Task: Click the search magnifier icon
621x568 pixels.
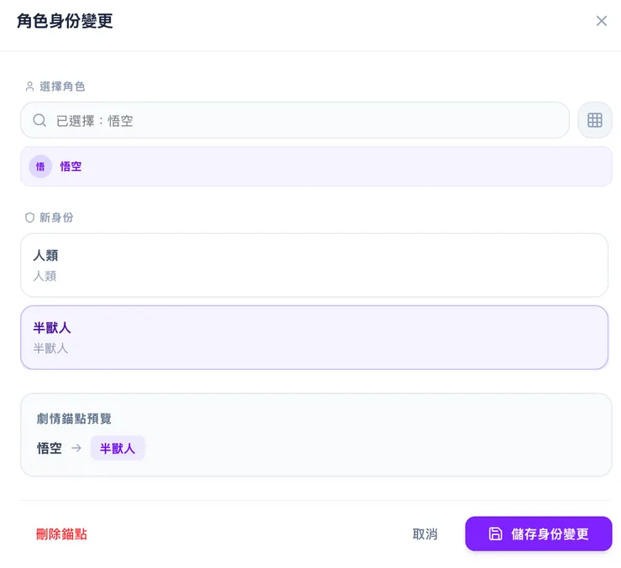Action: (39, 120)
